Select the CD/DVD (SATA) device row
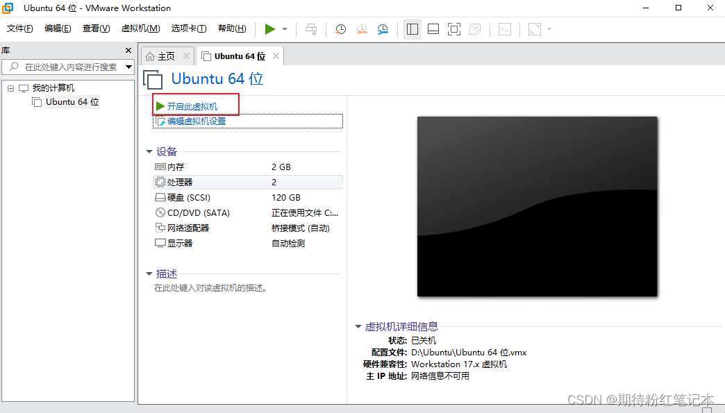Image resolution: width=725 pixels, height=413 pixels. (248, 212)
